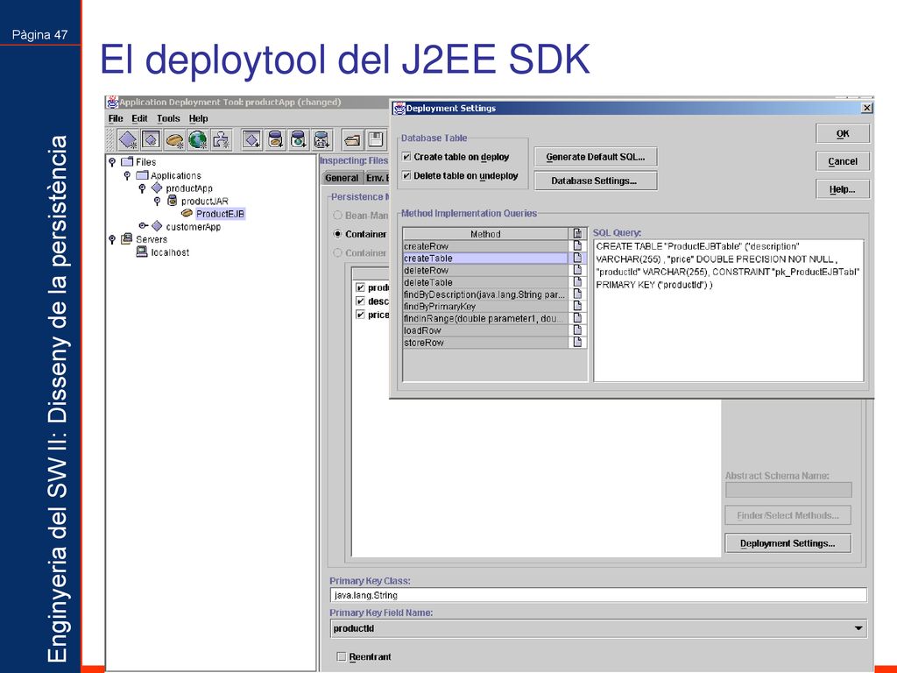Click the selected Container persistence radio button
Image resolution: width=897 pixels, height=673 pixels.
pos(337,233)
